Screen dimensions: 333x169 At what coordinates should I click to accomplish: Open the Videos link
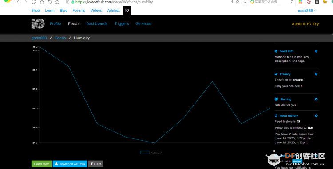96,10
